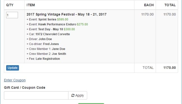Click the EACH column header
The height and width of the screenshot is (104, 182).
(149, 5)
